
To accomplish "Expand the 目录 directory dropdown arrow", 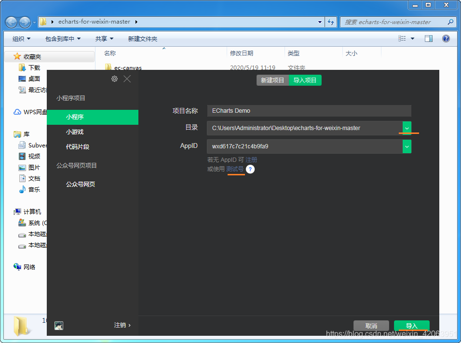I will 407,128.
